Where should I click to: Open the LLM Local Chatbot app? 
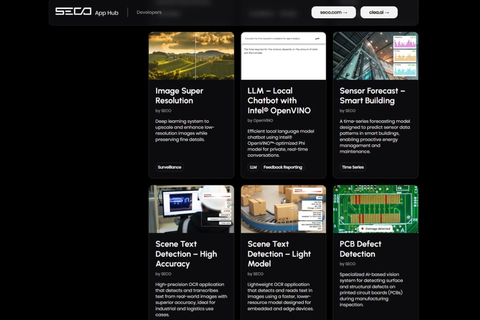pos(275,100)
